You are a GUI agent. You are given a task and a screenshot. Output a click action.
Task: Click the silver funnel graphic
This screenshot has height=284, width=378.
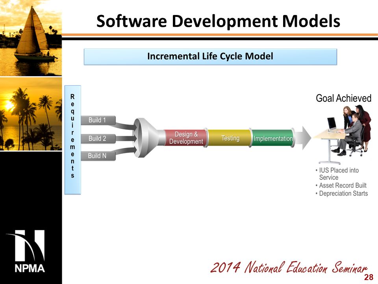tap(149, 138)
